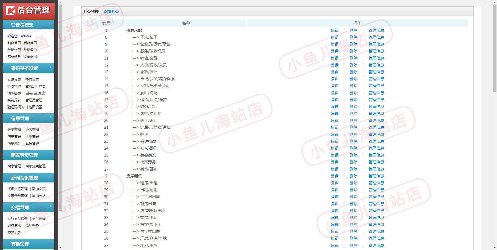497x250 pixels.
Task: Delete the 厨师/切配 category
Action: point(353,93)
